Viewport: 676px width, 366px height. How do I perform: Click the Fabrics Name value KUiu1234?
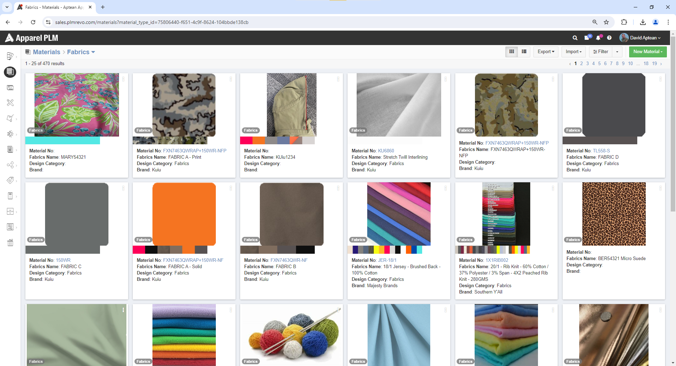pos(285,157)
